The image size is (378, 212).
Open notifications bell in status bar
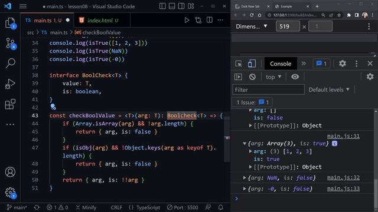[220, 207]
